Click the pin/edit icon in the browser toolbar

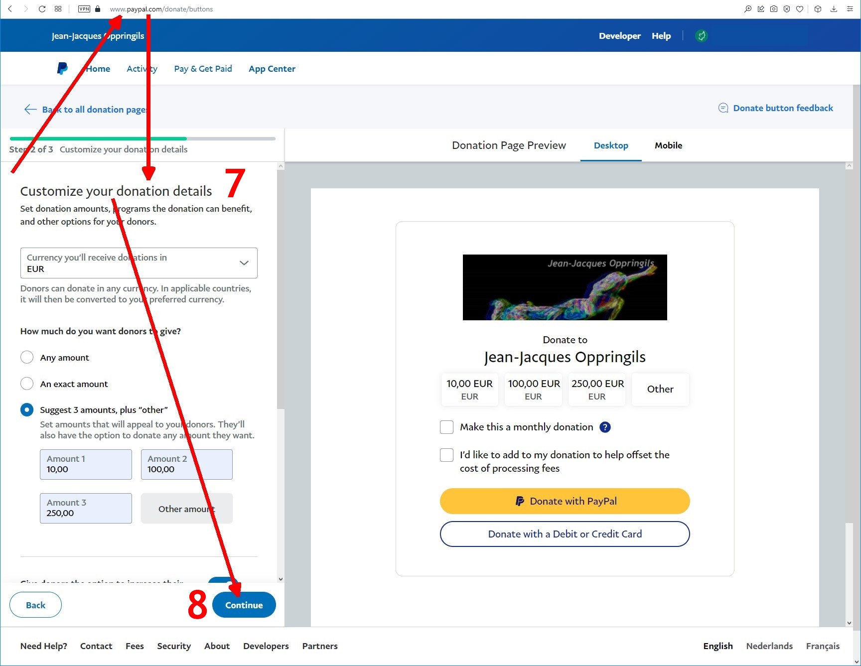click(x=761, y=9)
